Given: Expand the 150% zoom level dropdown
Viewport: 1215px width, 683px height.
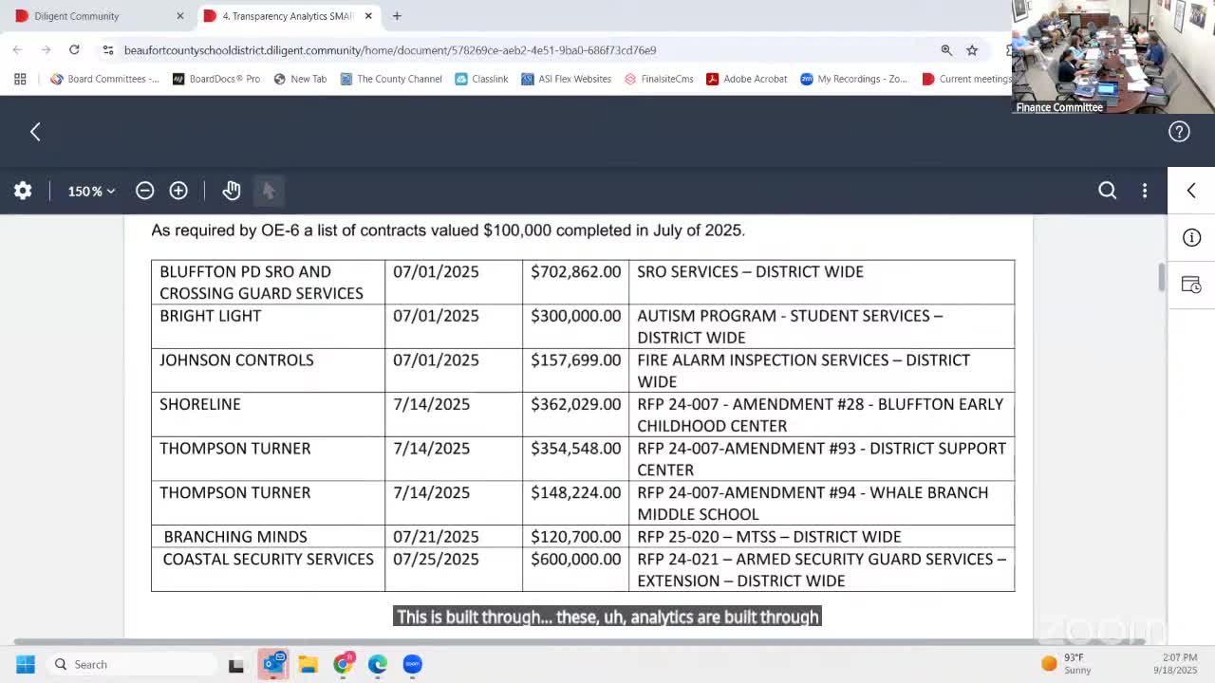Looking at the screenshot, I should click(91, 191).
